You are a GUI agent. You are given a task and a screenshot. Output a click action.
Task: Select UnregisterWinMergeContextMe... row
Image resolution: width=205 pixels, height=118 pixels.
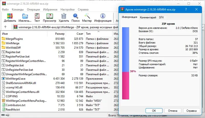[x=59, y=74]
